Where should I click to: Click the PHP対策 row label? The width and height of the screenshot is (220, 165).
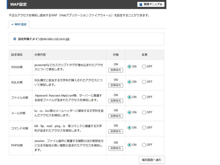point(17,145)
